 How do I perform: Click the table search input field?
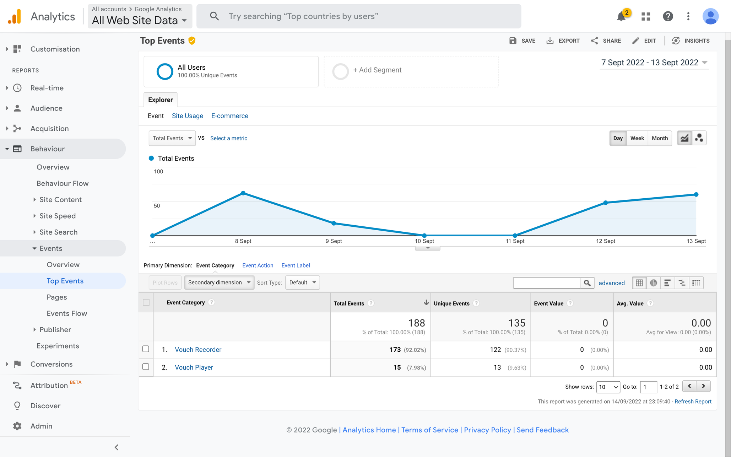point(547,283)
